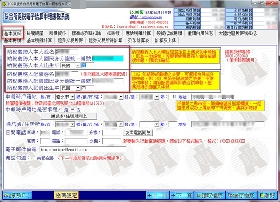280x202 pixels.
Task: Click spouse birth year field showing 75
Action: pyautogui.click(x=88, y=88)
